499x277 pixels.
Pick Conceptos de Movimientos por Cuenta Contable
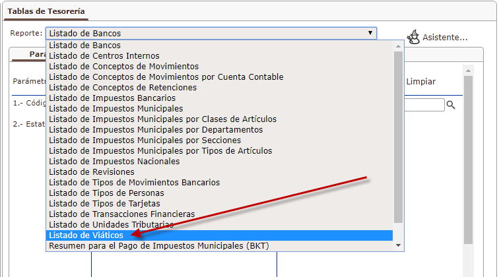219,77
